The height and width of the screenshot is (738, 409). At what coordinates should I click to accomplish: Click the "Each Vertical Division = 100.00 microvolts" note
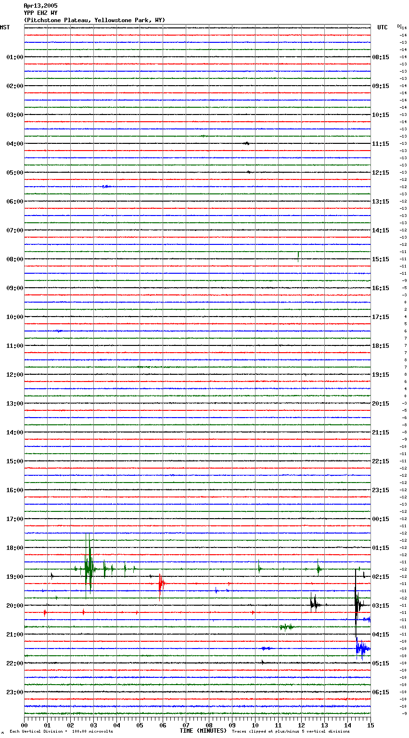[61, 731]
